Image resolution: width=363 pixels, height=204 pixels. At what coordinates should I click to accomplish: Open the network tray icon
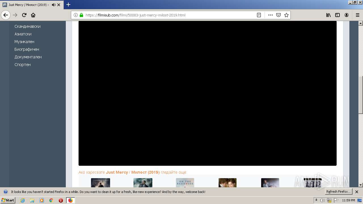tap(329, 200)
